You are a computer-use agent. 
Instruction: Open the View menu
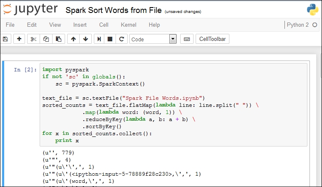(x=55, y=25)
